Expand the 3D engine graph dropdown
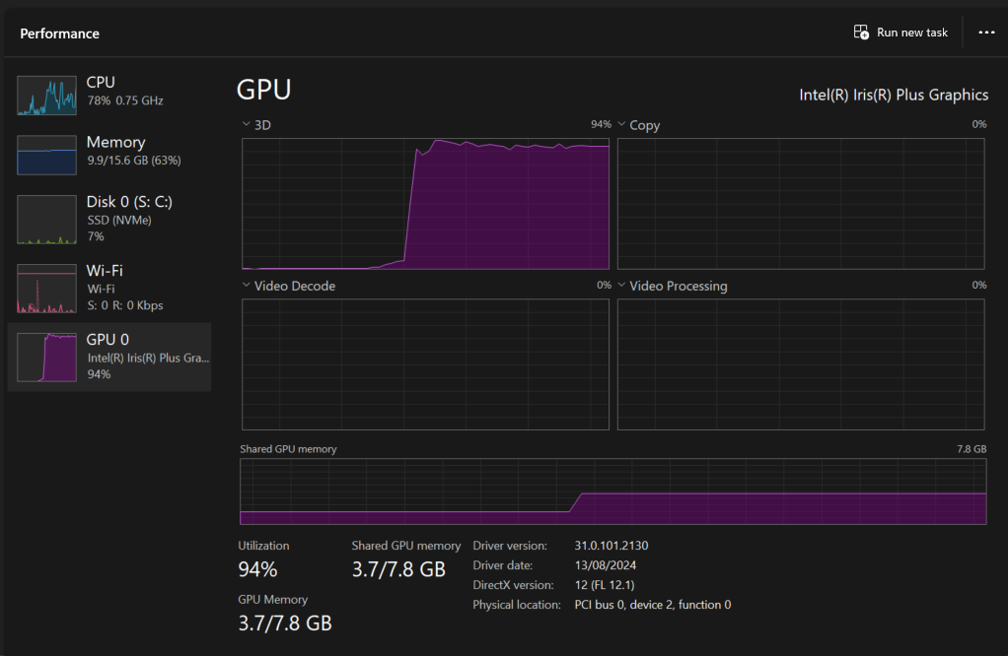Screen dimensions: 1008x656 point(247,125)
